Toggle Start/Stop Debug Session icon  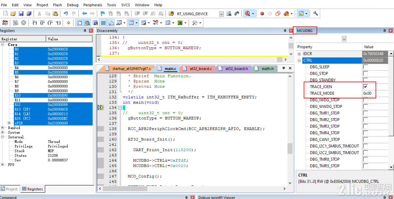point(247,14)
